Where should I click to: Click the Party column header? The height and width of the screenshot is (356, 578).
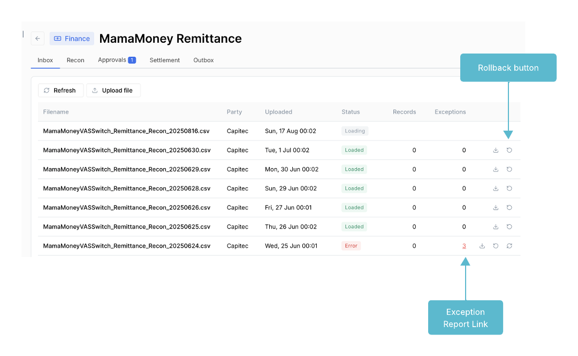(234, 112)
